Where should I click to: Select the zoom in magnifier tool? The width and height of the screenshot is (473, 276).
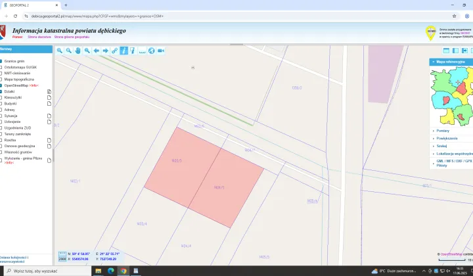59,51
